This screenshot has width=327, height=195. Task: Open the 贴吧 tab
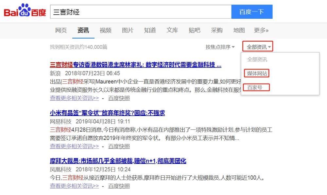click(194, 30)
